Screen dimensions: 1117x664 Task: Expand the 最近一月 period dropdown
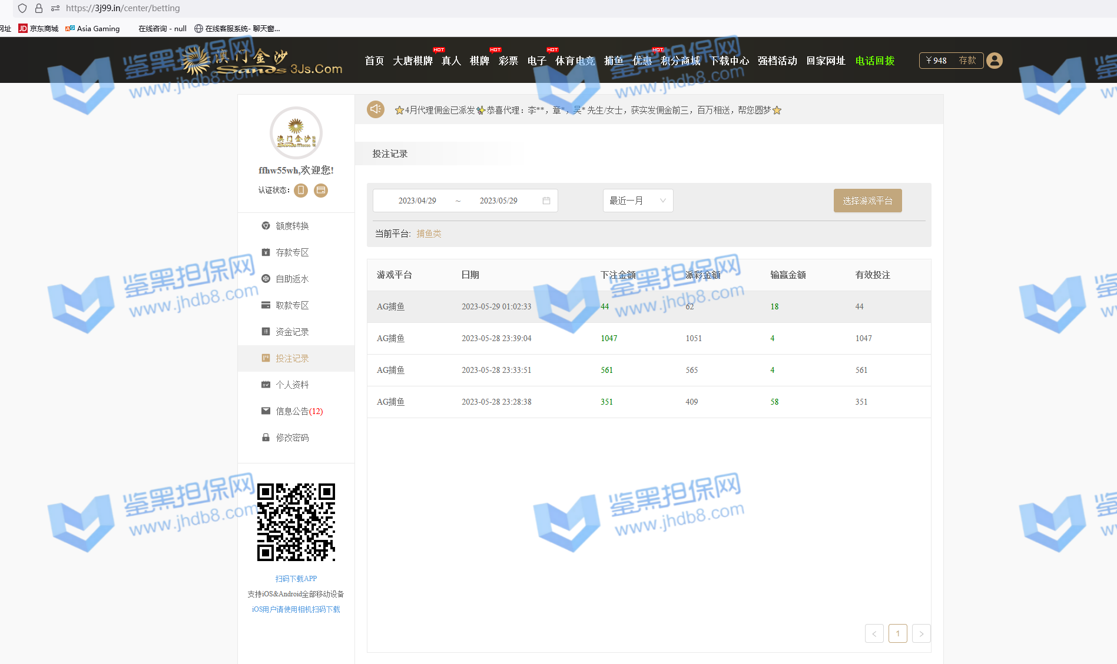coord(638,201)
